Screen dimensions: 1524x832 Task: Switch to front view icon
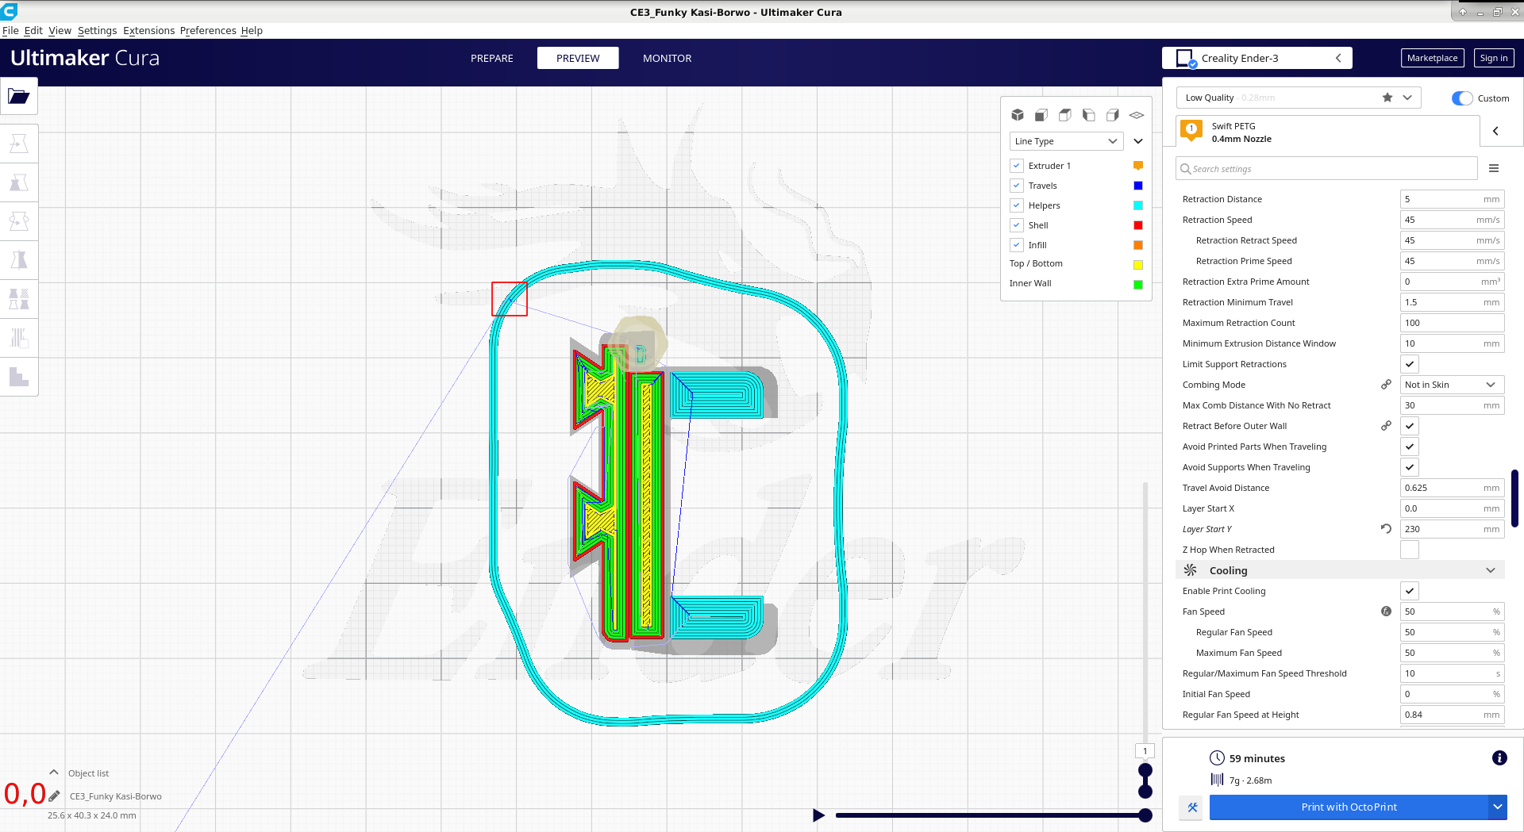point(1041,115)
